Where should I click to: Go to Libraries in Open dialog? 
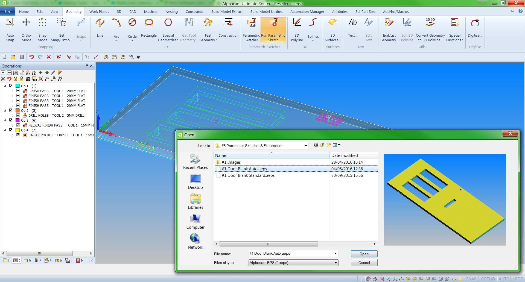(195, 202)
